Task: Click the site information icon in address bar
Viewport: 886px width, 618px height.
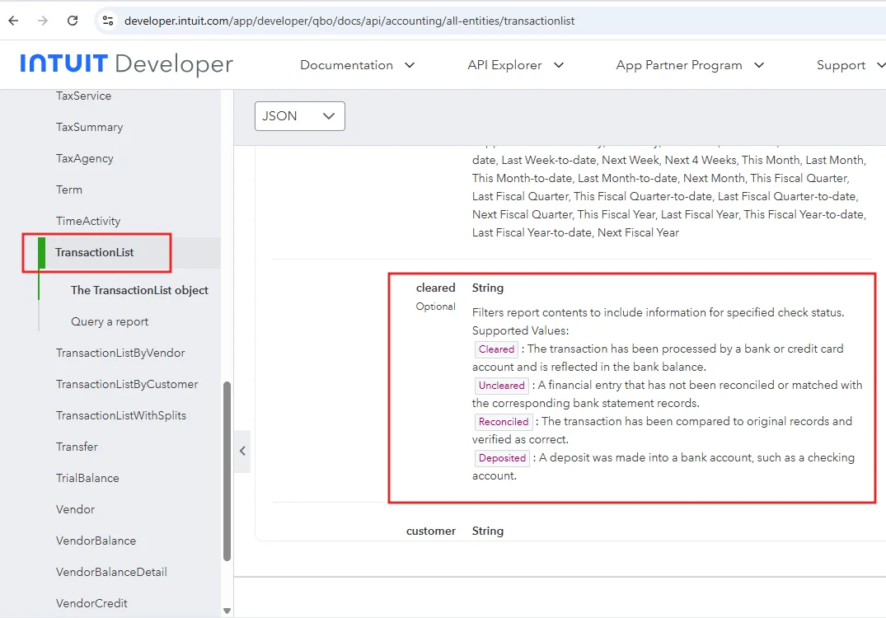Action: point(107,21)
